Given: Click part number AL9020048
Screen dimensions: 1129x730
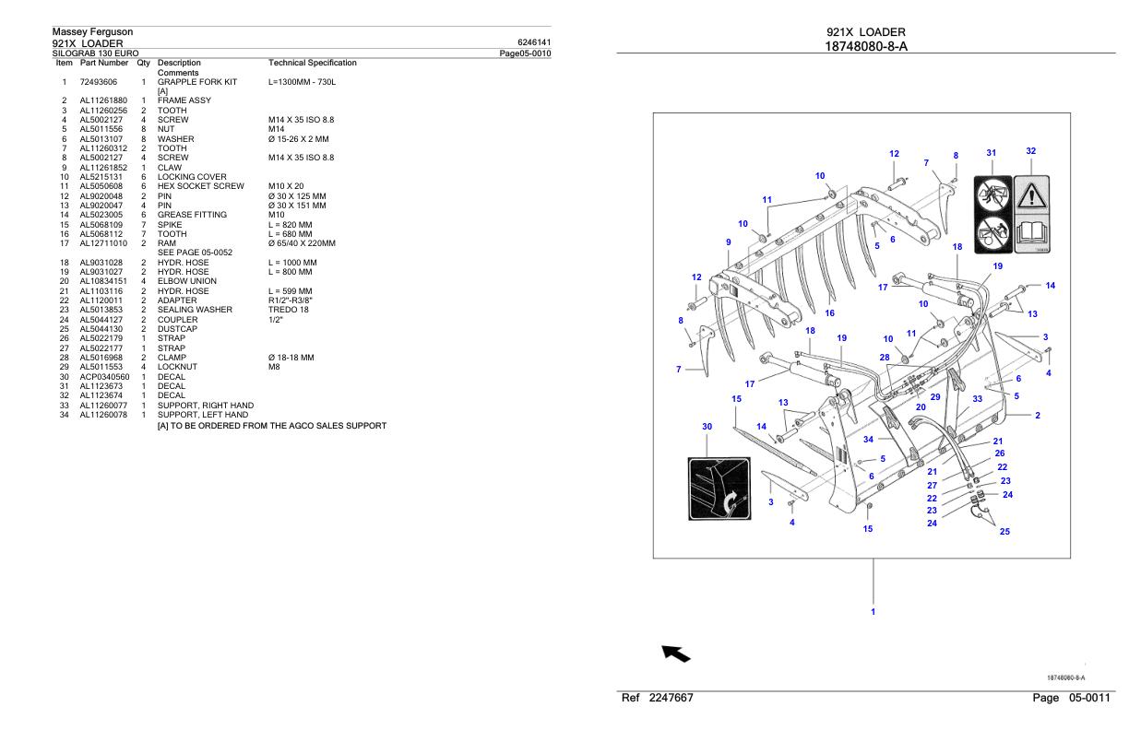Looking at the screenshot, I should (101, 195).
